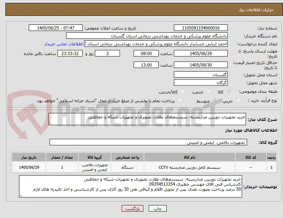This screenshot has width=283, height=218.
Task: Click the response deadline date 1405/06/29 field
Action: 201,53
